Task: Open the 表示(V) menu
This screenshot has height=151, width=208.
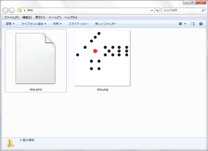Action: (x=40, y=17)
